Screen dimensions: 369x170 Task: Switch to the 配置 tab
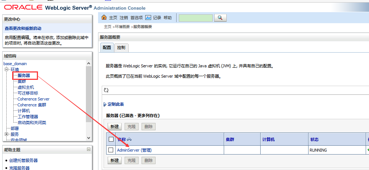tap(107, 47)
